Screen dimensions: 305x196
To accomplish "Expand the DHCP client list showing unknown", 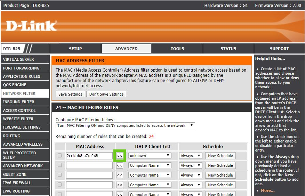I will [150, 156].
